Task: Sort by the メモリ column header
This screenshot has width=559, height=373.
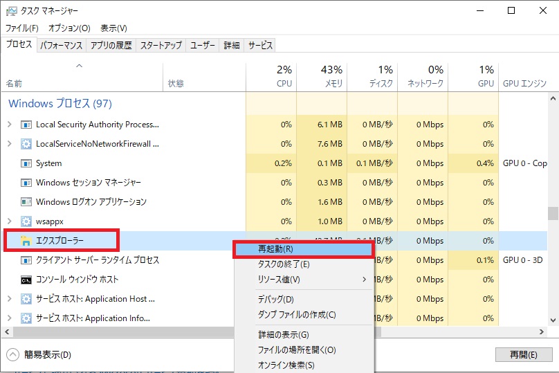Action: (322, 77)
